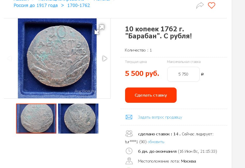Click the Сделать ставку button
The image size is (245, 168).
151,95
